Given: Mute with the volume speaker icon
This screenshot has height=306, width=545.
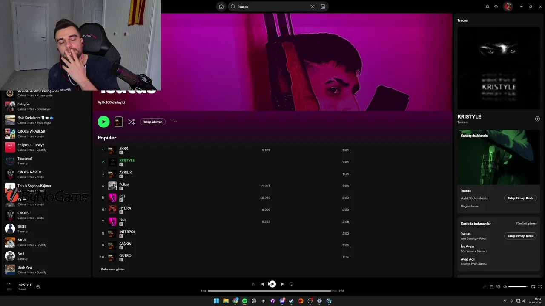Looking at the screenshot, I should pyautogui.click(x=505, y=286).
